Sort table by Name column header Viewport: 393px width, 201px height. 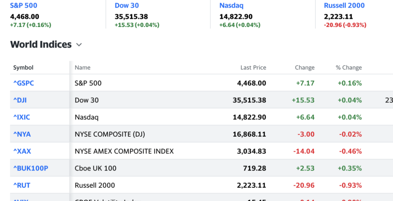tap(82, 68)
